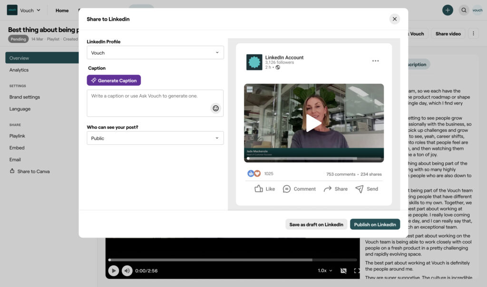The image size is (487, 287).
Task: Click the Share arrow icon in preview
Action: point(327,189)
